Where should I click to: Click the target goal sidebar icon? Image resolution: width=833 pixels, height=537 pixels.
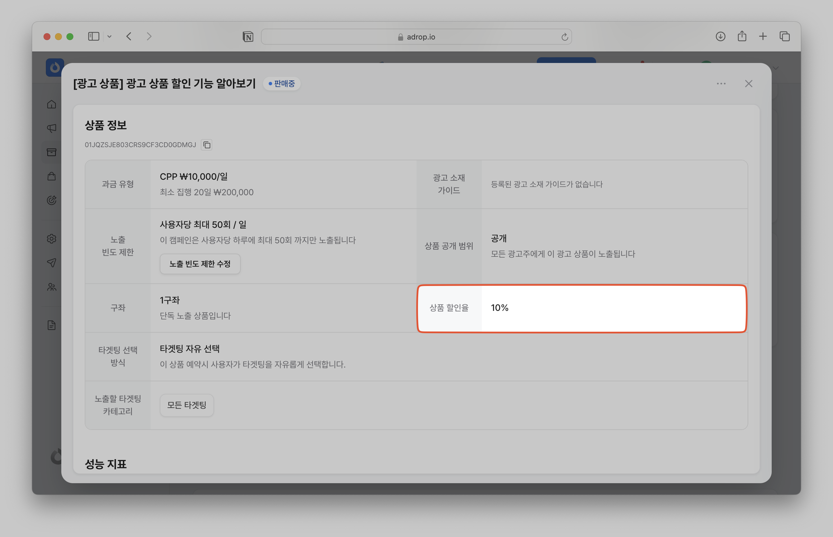click(52, 200)
